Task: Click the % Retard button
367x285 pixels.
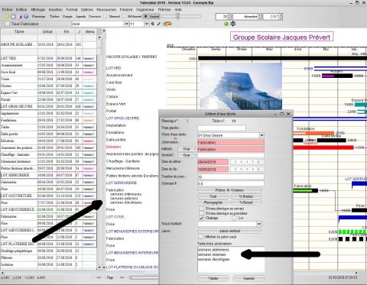Action: (245, 202)
